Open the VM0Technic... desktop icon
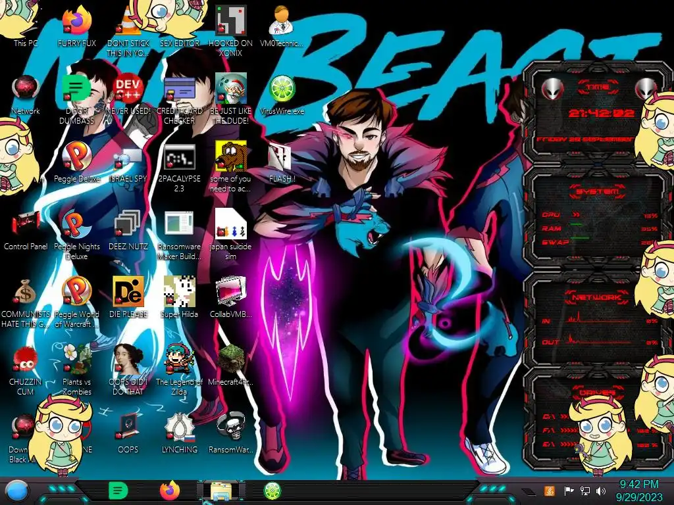The width and height of the screenshot is (674, 505). tap(282, 26)
